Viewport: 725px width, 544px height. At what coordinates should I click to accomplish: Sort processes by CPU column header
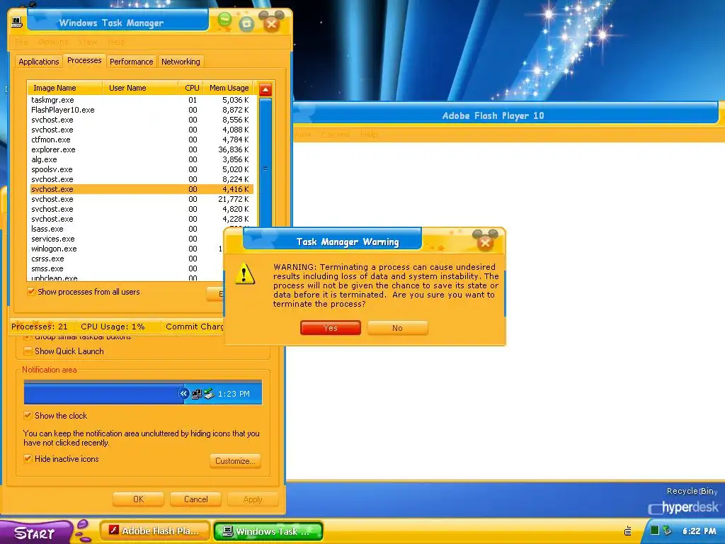point(191,88)
